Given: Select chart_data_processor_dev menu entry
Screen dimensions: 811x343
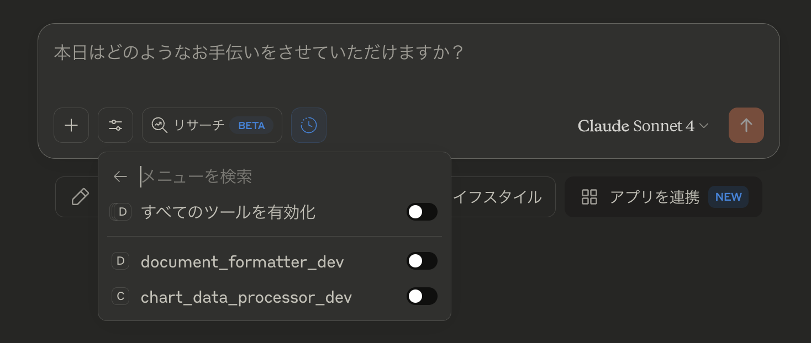Looking at the screenshot, I should [246, 296].
